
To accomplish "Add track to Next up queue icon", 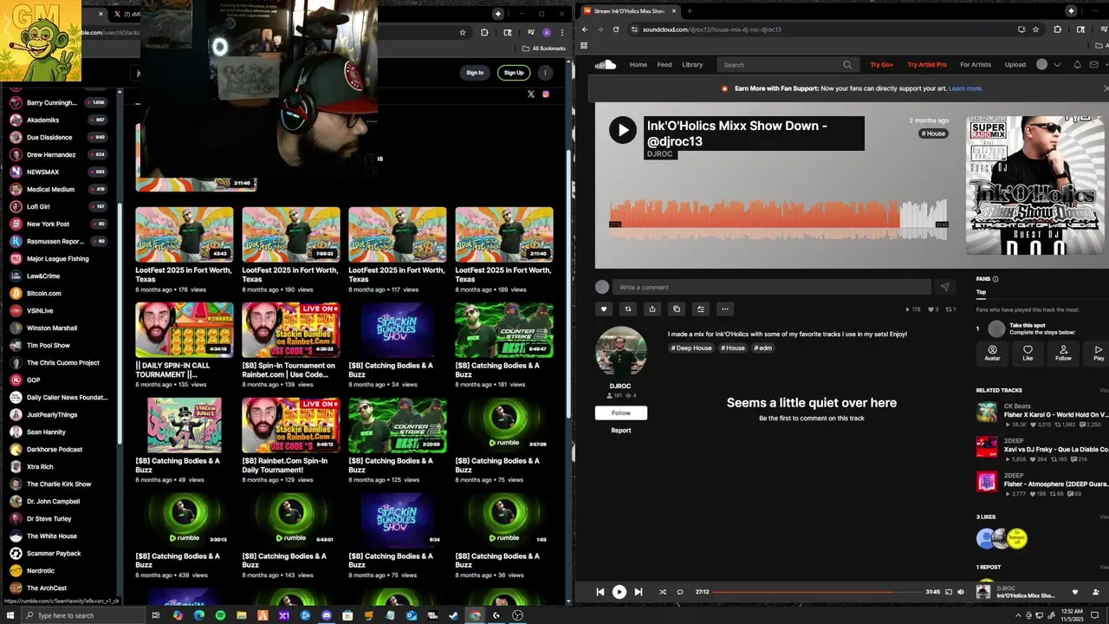I will coord(701,309).
